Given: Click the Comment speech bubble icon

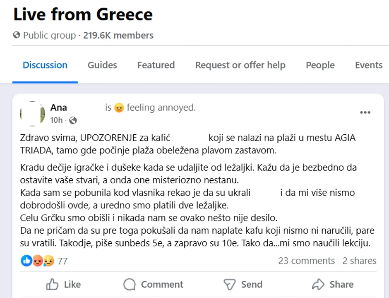Looking at the screenshot, I should [x=130, y=284].
